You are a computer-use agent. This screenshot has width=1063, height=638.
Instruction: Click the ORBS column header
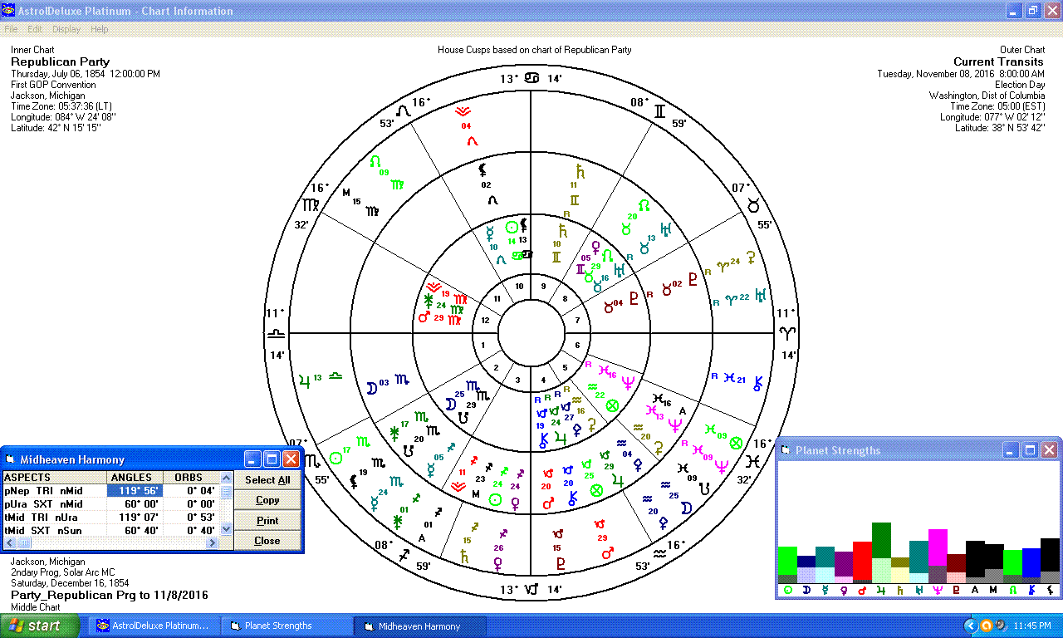(x=191, y=478)
